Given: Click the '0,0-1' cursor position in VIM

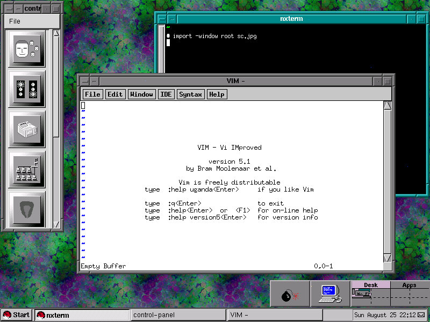Looking at the screenshot, I should pos(324,266).
